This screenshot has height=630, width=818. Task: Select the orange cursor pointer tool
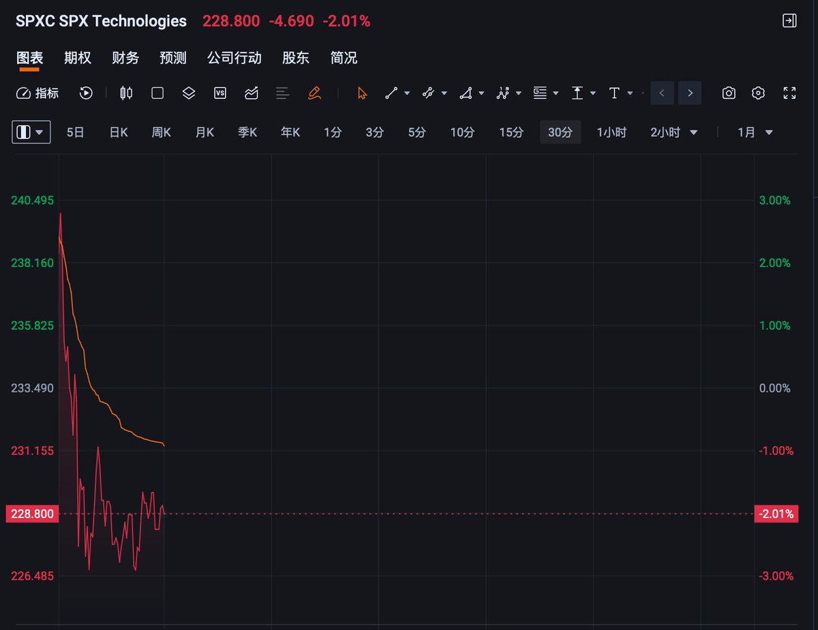point(362,93)
